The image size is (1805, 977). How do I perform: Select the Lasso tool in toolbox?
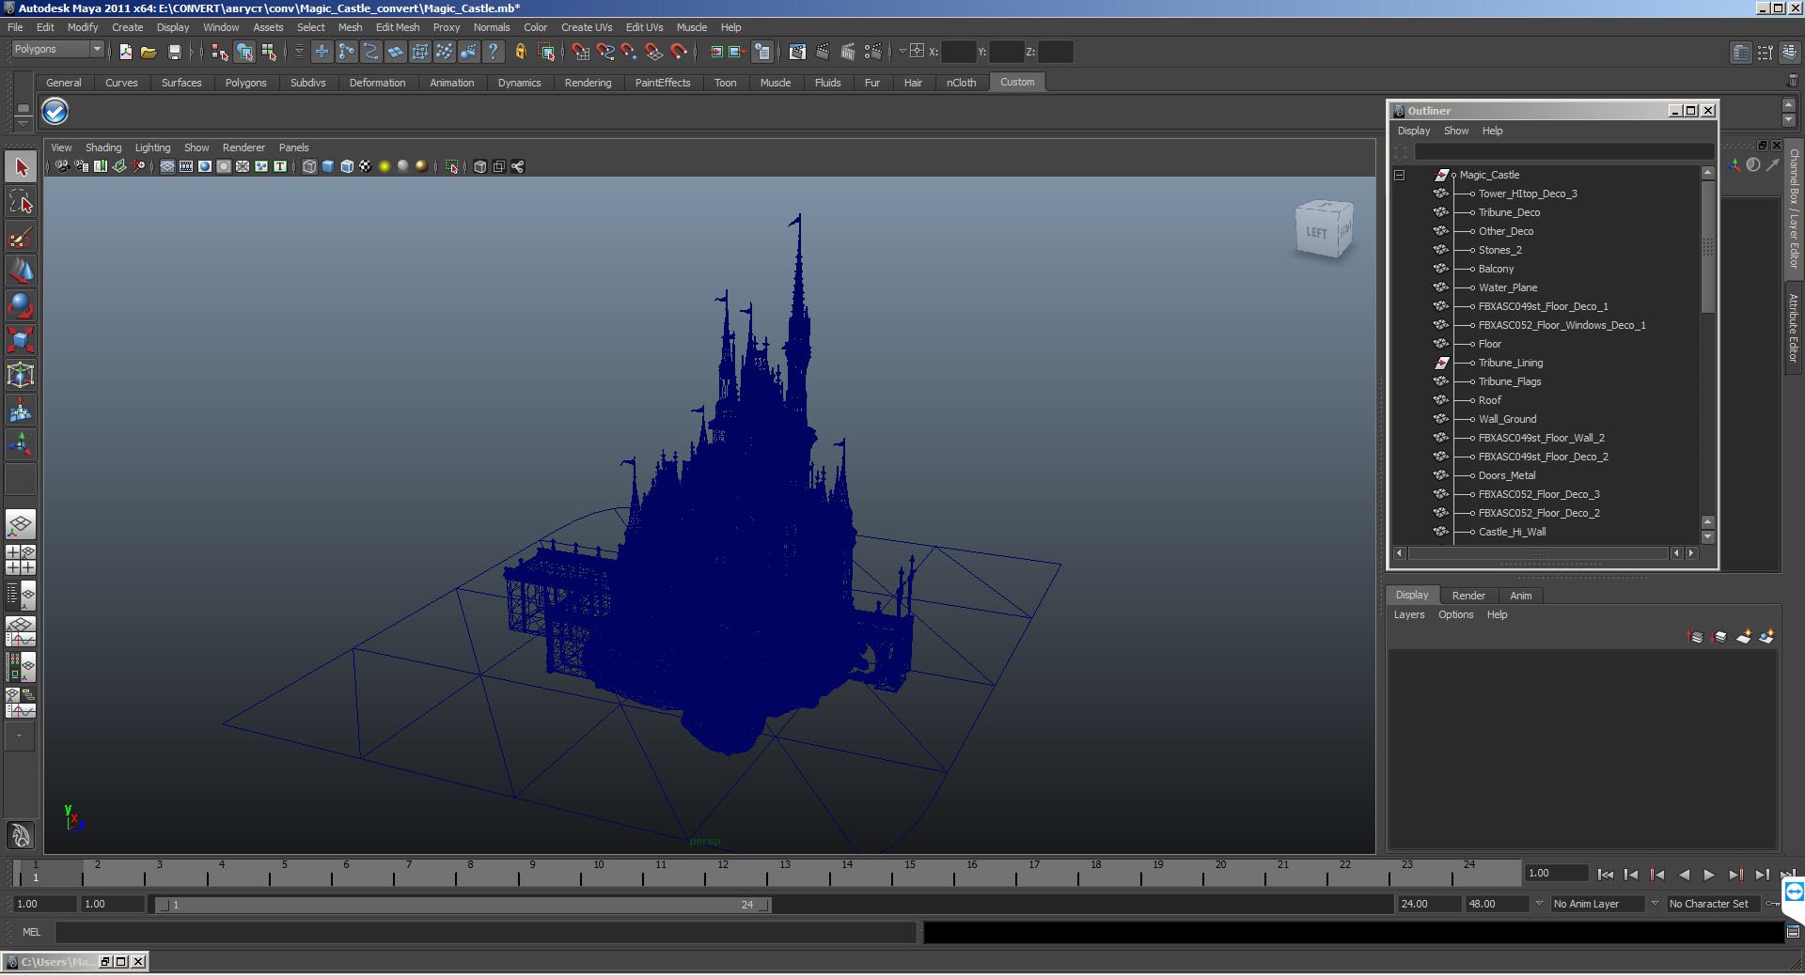[21, 202]
